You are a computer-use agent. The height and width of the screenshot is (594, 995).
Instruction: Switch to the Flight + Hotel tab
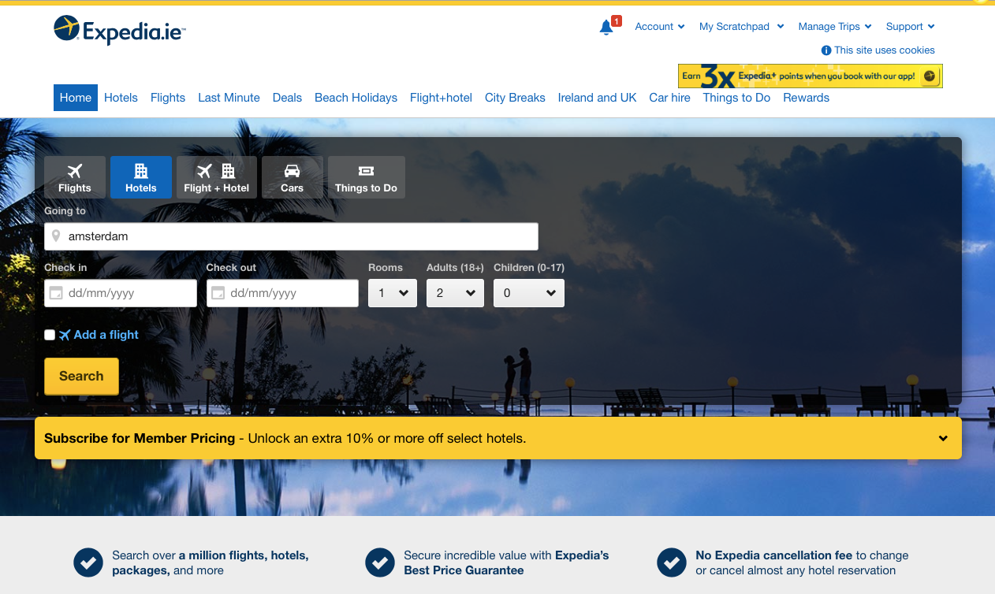pos(217,177)
